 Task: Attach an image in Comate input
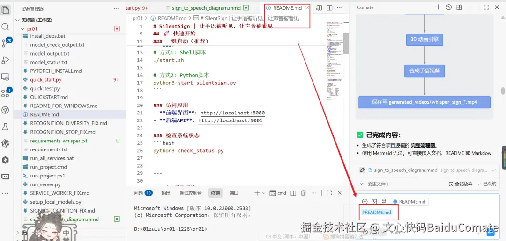coord(374,202)
